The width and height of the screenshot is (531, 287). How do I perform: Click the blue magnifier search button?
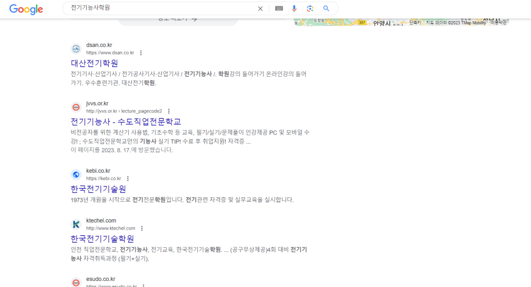tap(326, 9)
